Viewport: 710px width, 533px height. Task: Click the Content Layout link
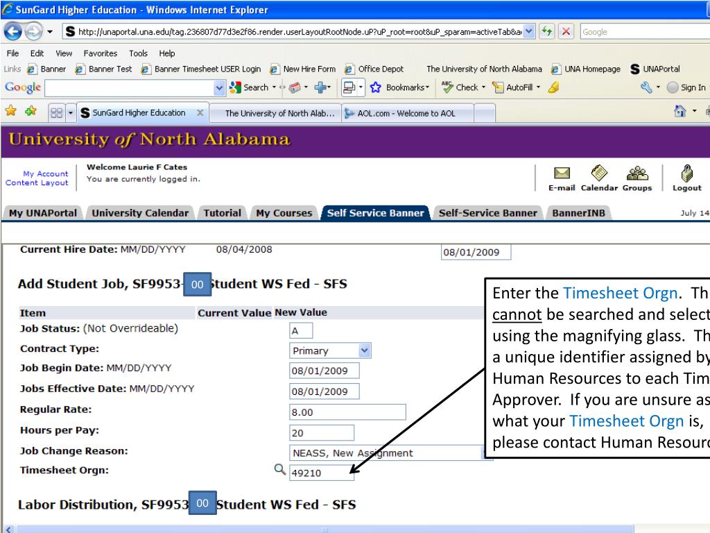37,183
